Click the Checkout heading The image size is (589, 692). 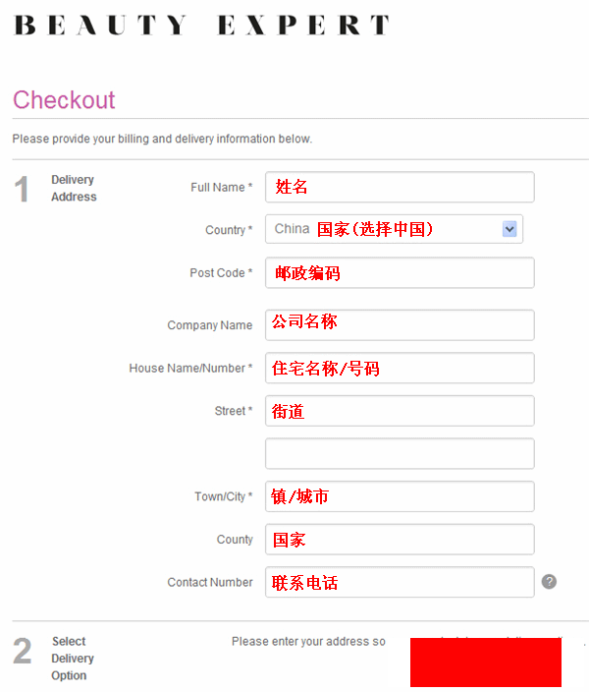coord(64,99)
